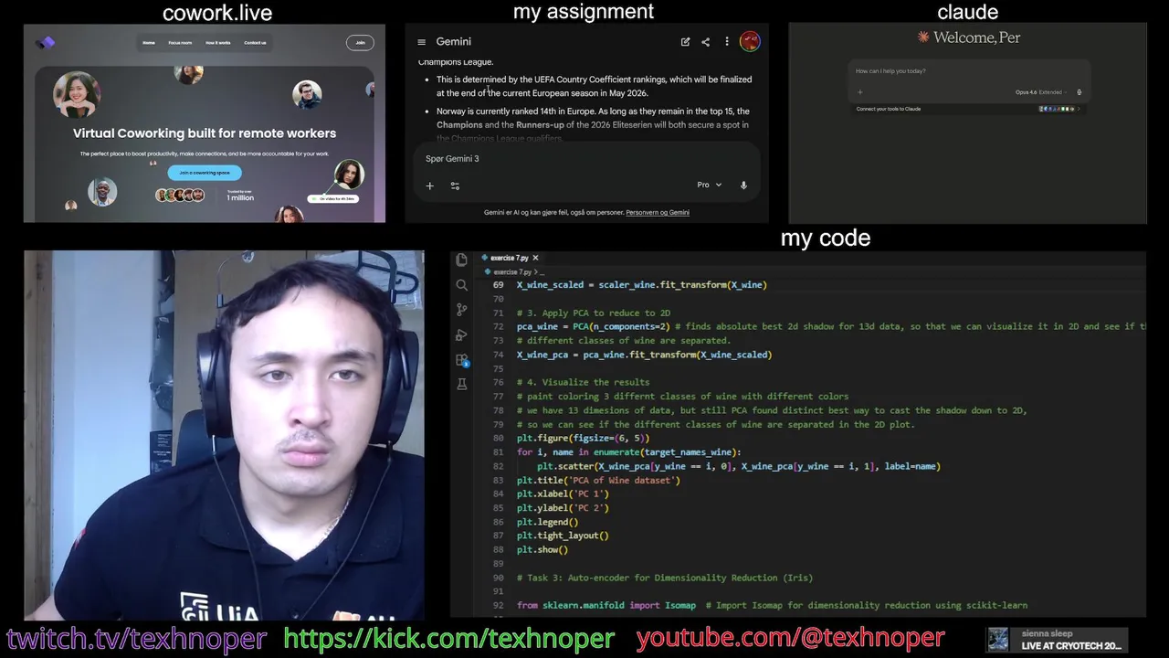Screen dimensions: 1169x658
Task: Open VS Code Testing flask icon
Action: (x=462, y=385)
